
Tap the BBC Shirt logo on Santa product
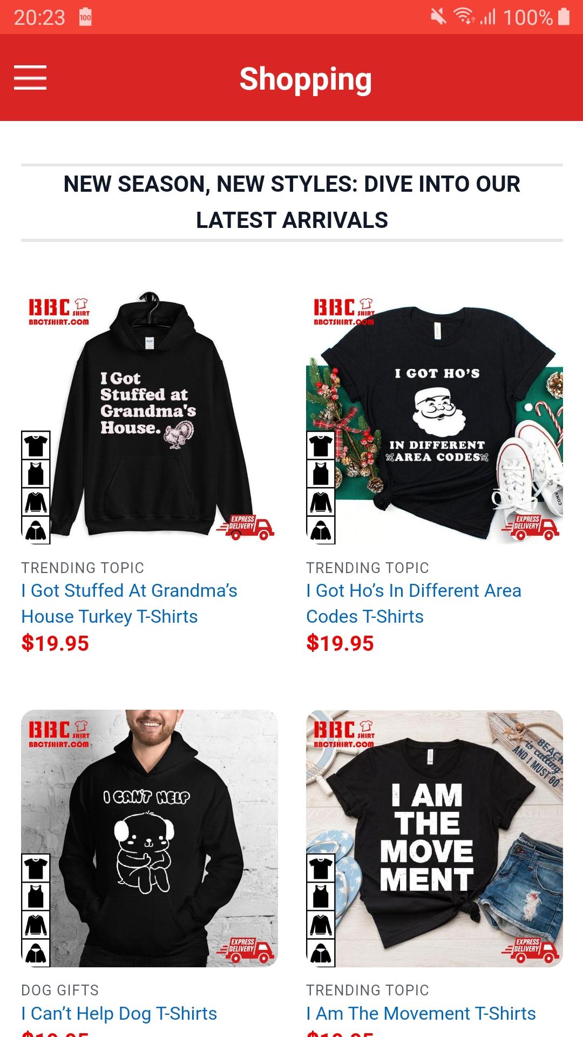[344, 311]
